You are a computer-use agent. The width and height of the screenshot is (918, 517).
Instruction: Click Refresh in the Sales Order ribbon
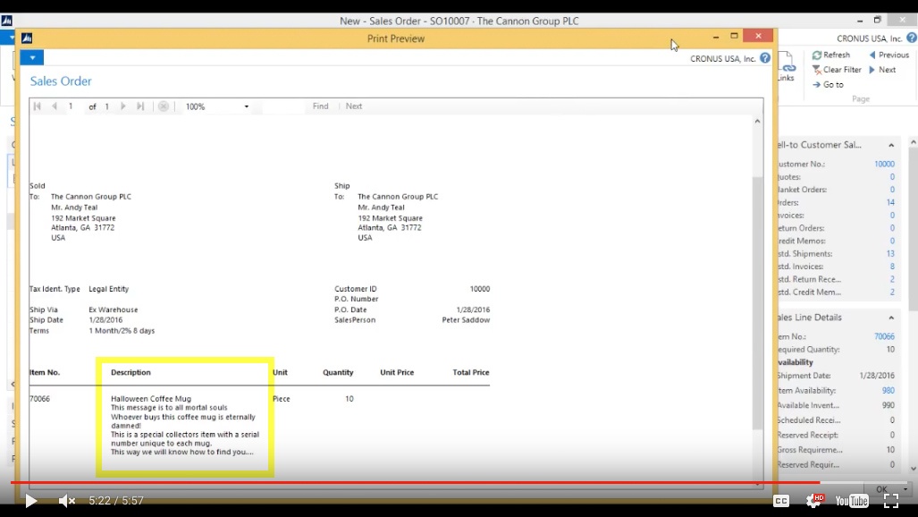tap(830, 55)
